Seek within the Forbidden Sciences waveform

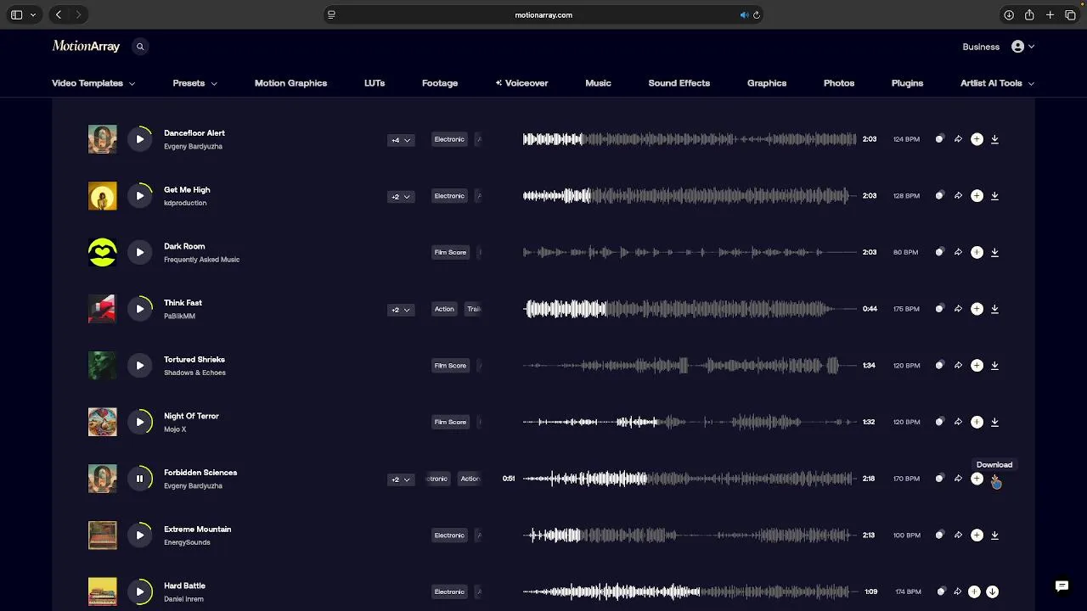pos(689,479)
